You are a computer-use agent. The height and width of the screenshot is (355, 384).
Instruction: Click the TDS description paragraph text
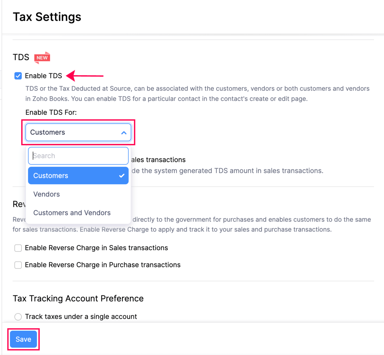[x=197, y=94]
